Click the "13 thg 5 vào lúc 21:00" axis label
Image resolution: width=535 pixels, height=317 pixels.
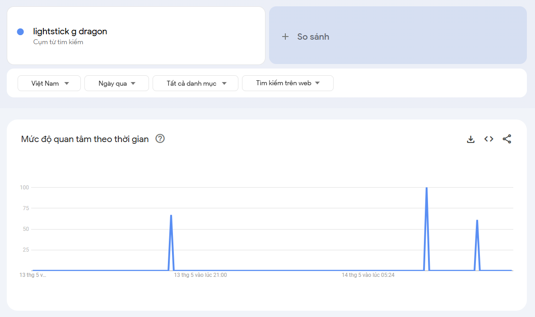(x=200, y=275)
